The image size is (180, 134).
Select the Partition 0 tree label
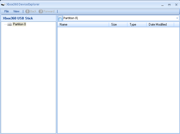pos(19,24)
